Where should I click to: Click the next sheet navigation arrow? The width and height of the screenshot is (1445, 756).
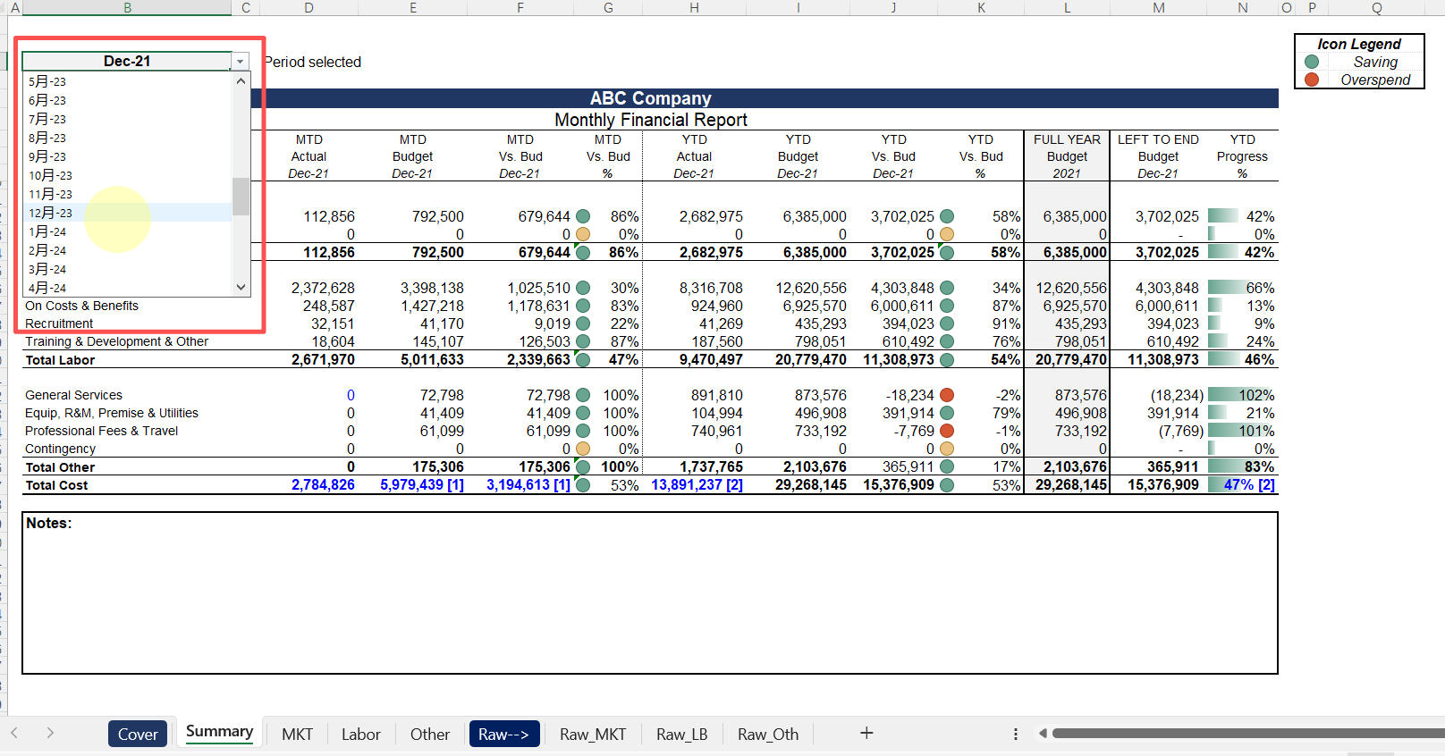pos(50,734)
